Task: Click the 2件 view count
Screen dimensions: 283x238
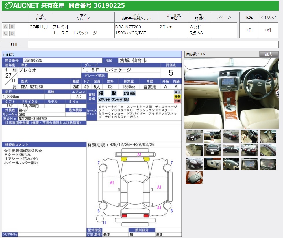Action: tap(249, 30)
